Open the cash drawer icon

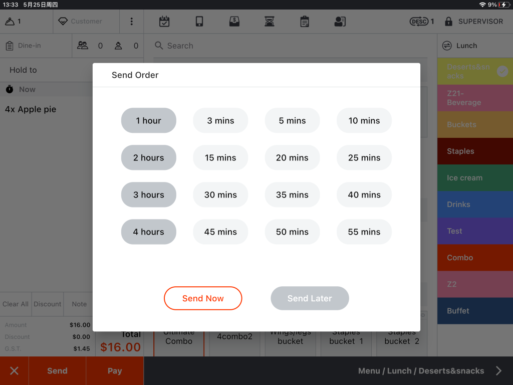(234, 22)
